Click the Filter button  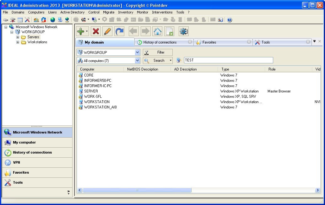pos(158,52)
